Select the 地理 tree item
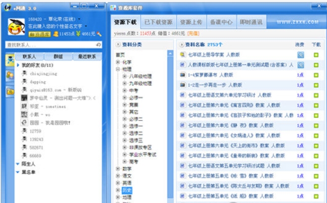The image size is (327, 203). click(127, 197)
